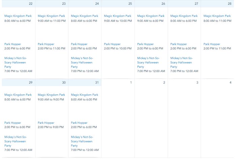The height and width of the screenshot is (160, 236).
Task: Select Halloween Party link on day 27
Action: 181,62
